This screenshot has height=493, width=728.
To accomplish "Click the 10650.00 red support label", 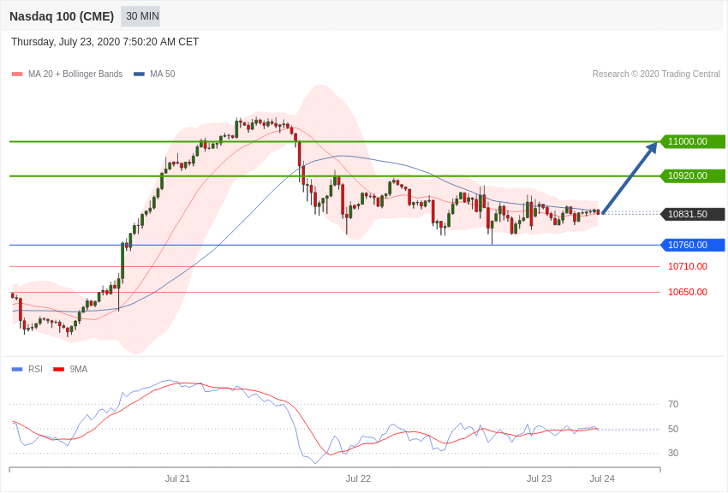I will click(x=688, y=292).
